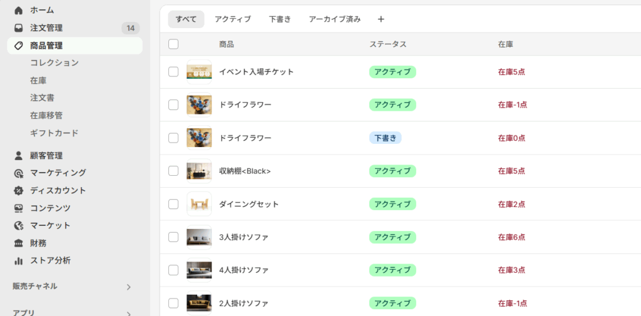
Task: Switch to the アーカイブ済み tab
Action: 335,19
